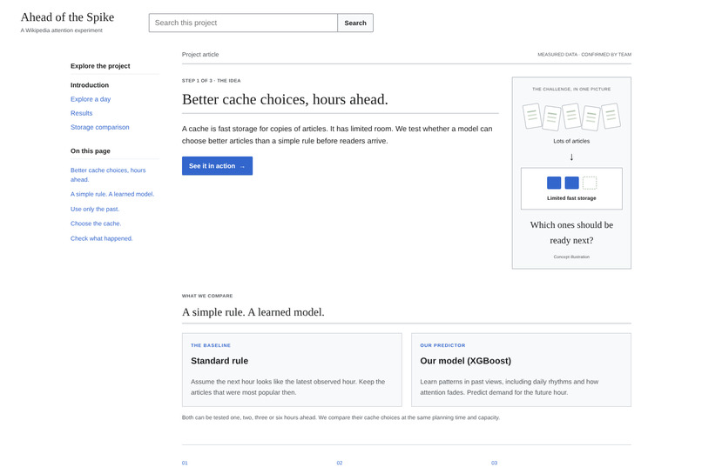Click the downward arrow in the illustration

coord(571,157)
